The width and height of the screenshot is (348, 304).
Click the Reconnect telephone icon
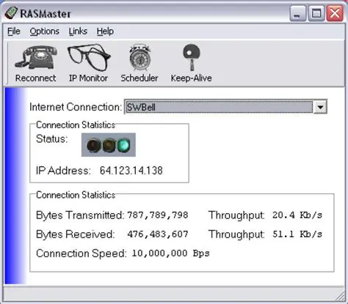tap(36, 58)
